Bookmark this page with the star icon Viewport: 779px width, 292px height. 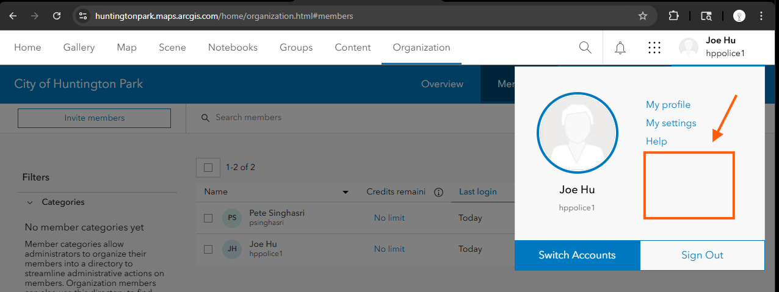[642, 16]
